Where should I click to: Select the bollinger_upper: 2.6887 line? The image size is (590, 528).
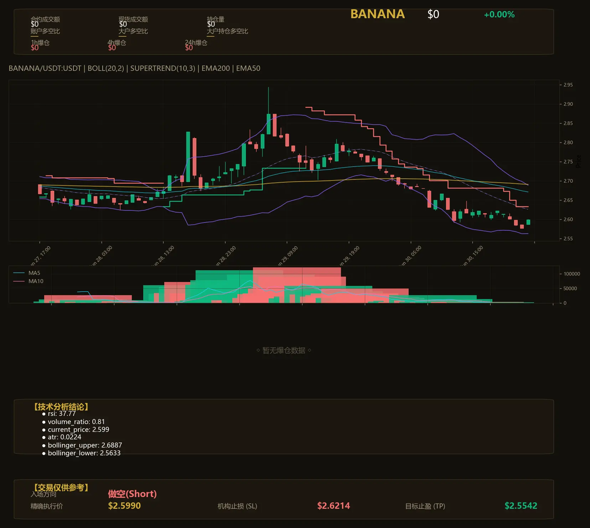click(82, 445)
